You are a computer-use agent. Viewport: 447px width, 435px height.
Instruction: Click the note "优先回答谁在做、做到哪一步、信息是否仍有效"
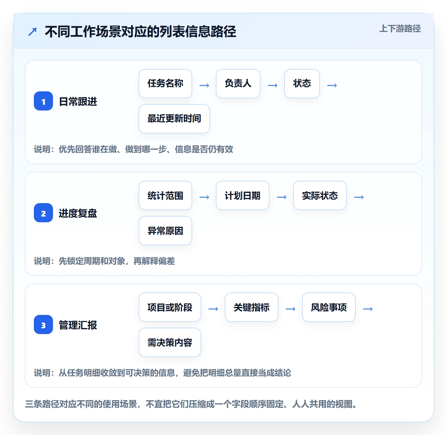(146, 149)
